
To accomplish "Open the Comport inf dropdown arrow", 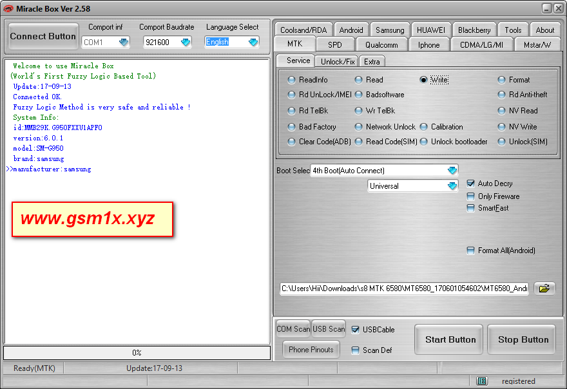I will click(124, 43).
